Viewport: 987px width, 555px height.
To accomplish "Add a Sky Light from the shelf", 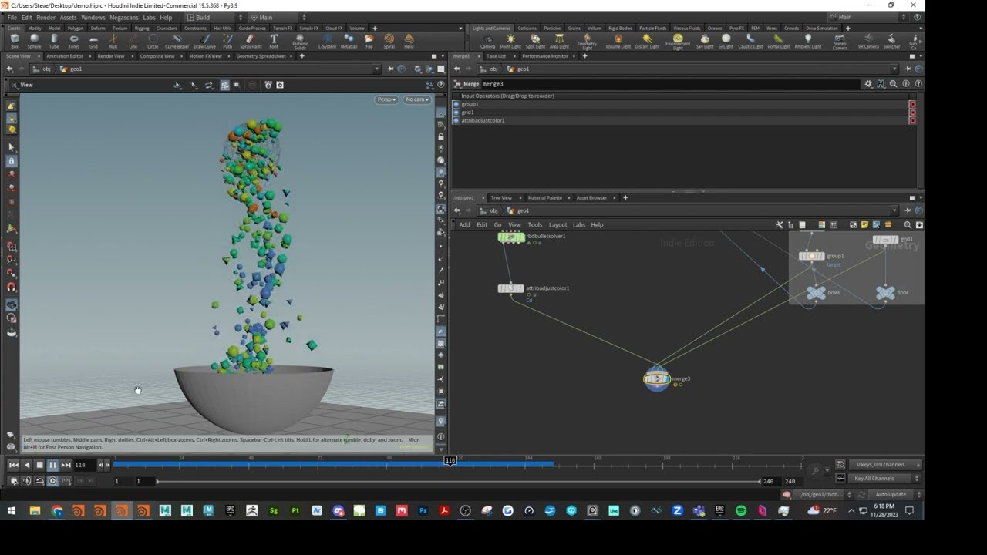I will pyautogui.click(x=705, y=41).
